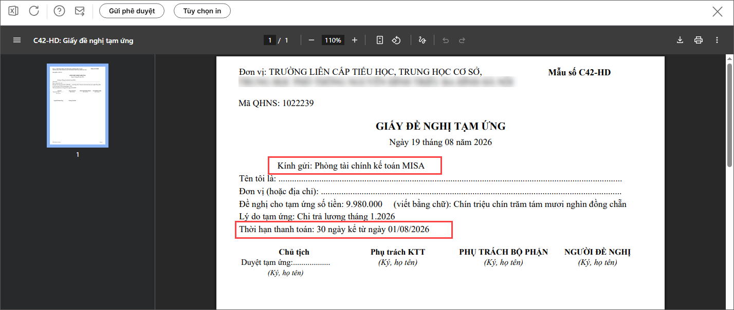Click the Duyệt tạm ứng dotted line
The image size is (734, 310).
pyautogui.click(x=285, y=263)
